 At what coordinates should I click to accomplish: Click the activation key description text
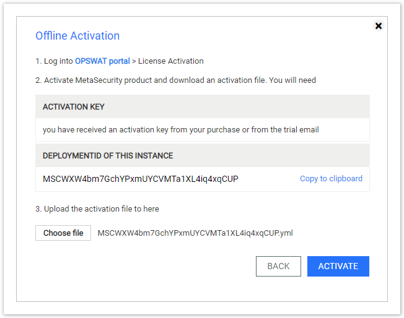[181, 130]
